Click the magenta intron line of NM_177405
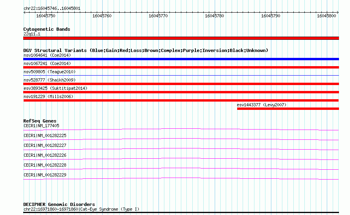Screen dimensions: 350x215 click(x=181, y=129)
